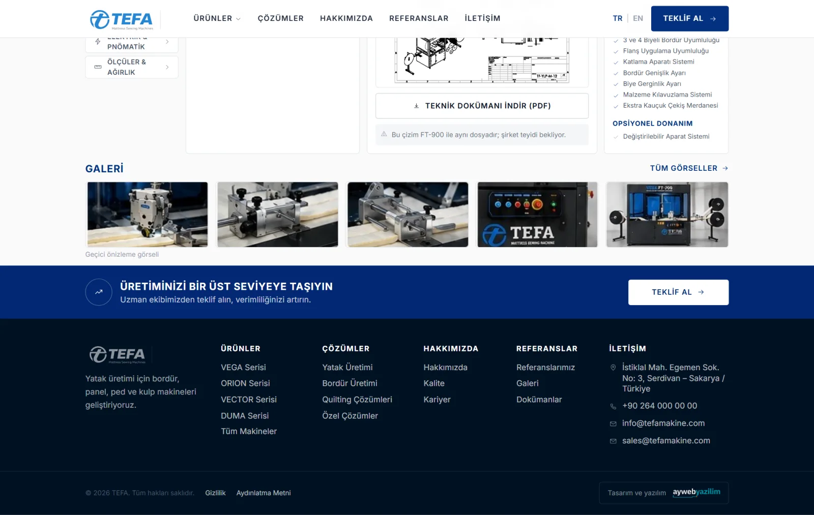814x515 pixels.
Task: Switch language to EN
Action: pyautogui.click(x=638, y=18)
